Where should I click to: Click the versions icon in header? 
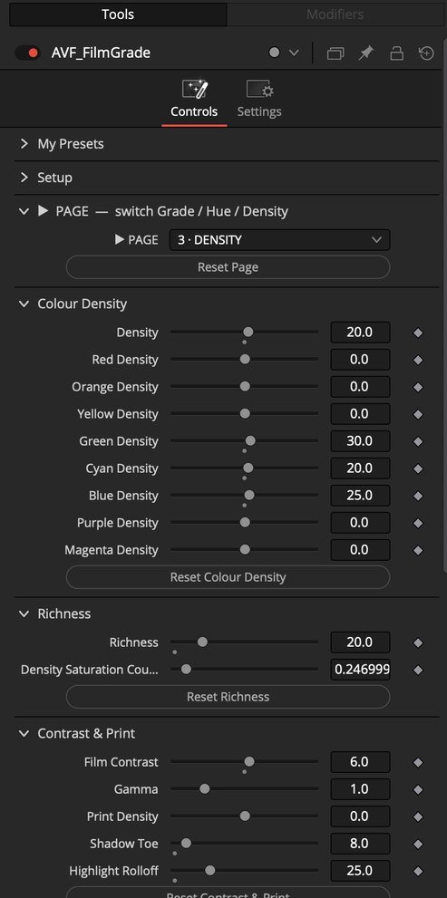[x=335, y=53]
